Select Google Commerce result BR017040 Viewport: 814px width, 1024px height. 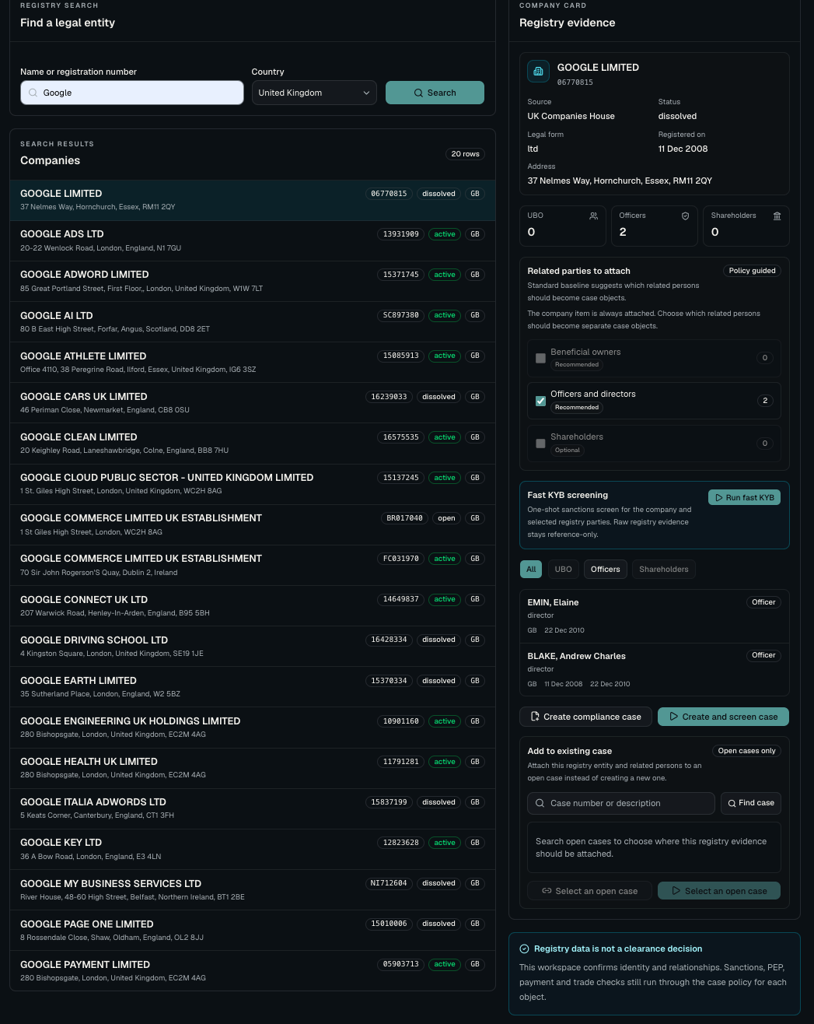tap(253, 524)
